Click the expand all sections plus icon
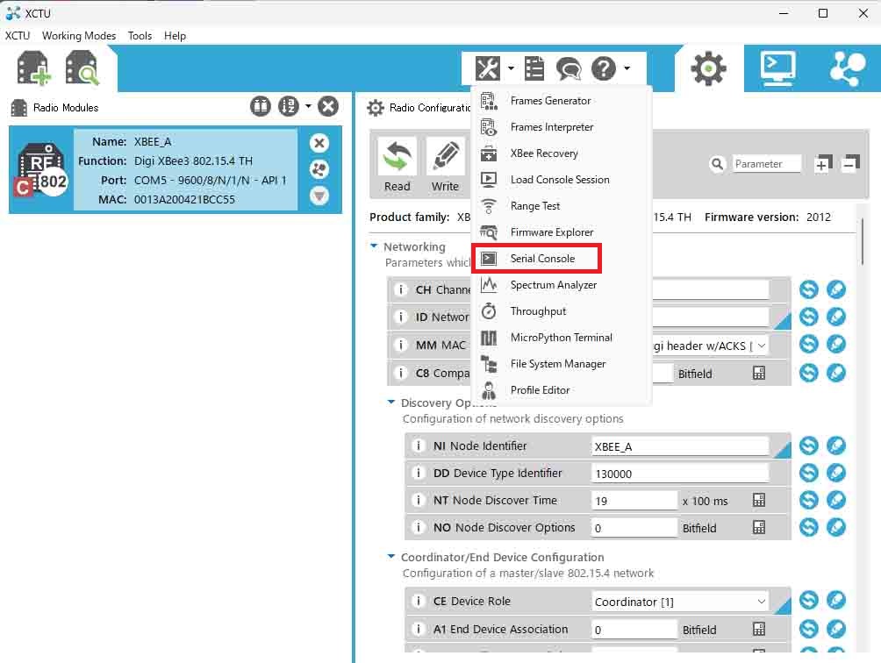881x663 pixels. [823, 164]
